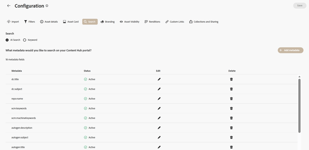Select the Keyword radio option
309x150 pixels.
25,40
